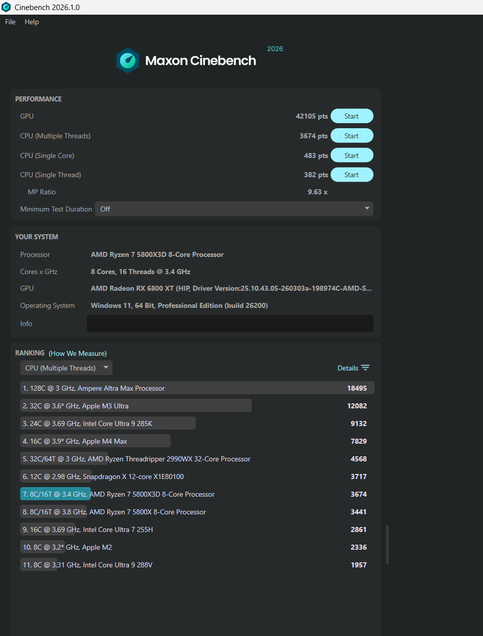The width and height of the screenshot is (483, 636).
Task: Start the CPU (Single Thread) benchmark
Action: 352,175
